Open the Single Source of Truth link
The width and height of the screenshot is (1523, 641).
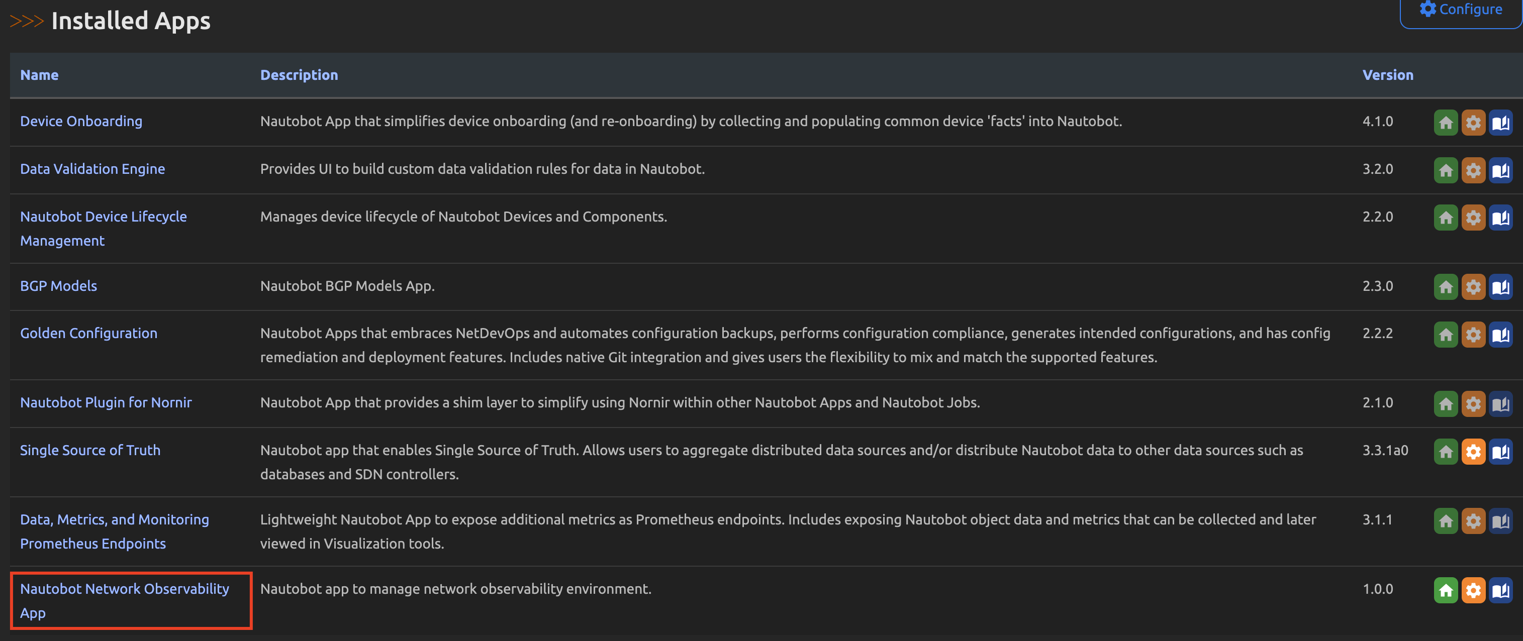[90, 450]
